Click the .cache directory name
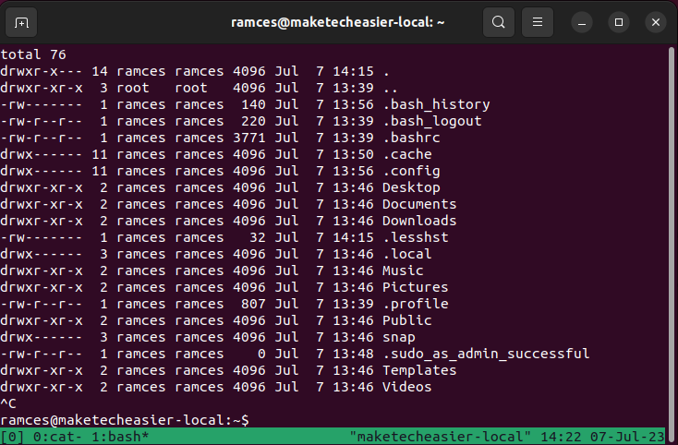The width and height of the screenshot is (678, 445). (x=407, y=154)
